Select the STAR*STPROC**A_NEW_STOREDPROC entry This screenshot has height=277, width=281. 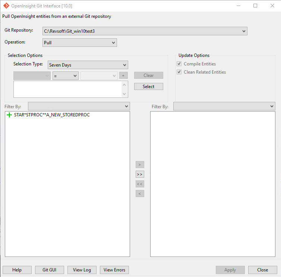[52, 115]
